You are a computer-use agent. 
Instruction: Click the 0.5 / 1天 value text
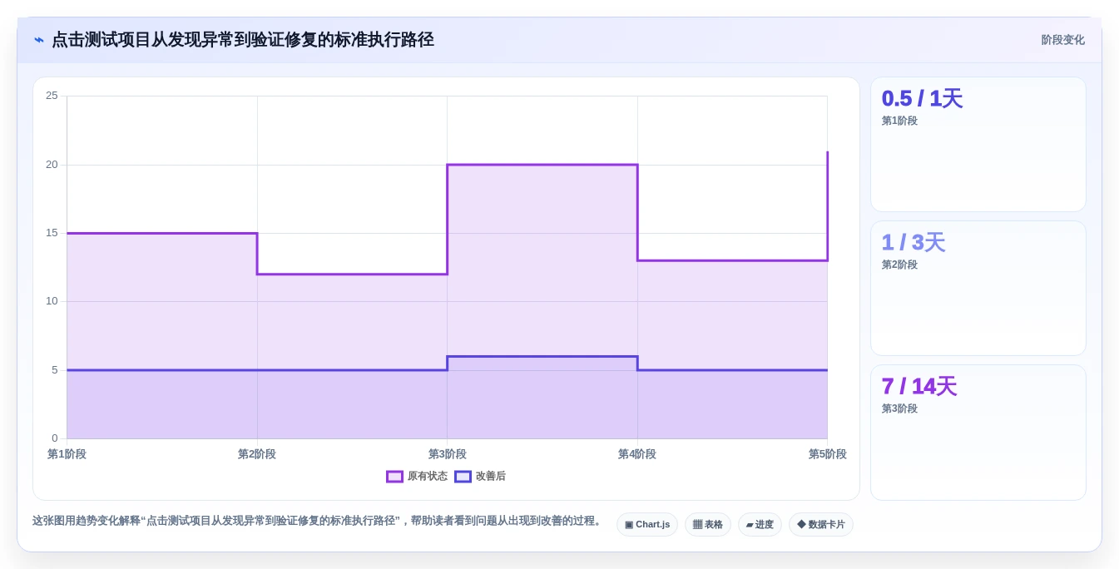pyautogui.click(x=922, y=99)
